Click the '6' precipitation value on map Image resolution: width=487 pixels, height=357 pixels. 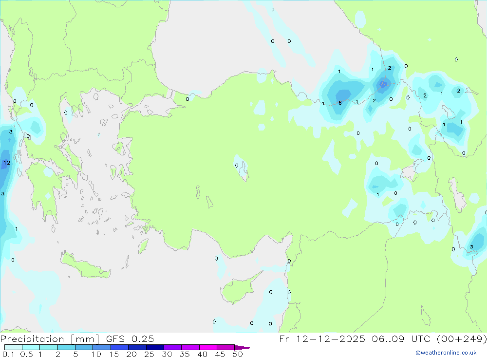click(340, 103)
